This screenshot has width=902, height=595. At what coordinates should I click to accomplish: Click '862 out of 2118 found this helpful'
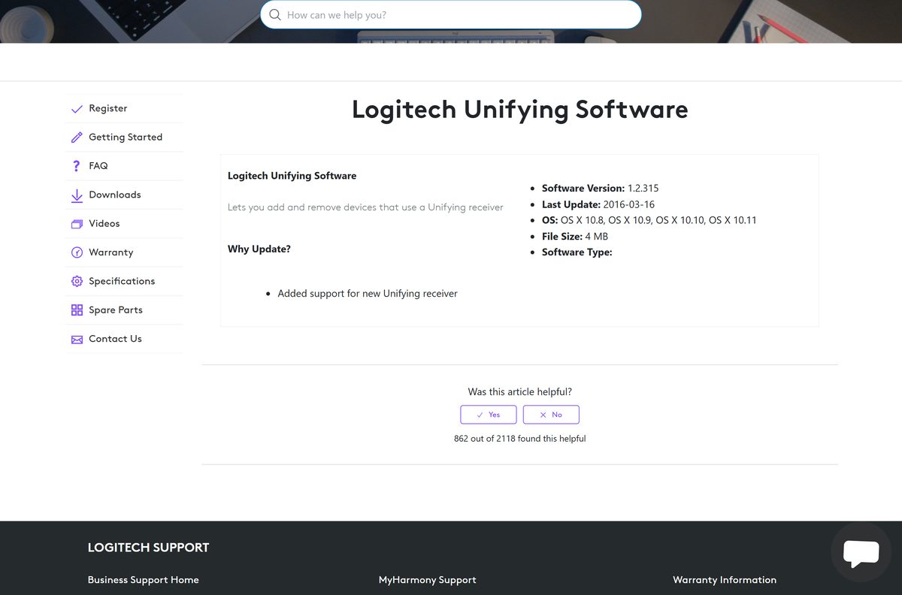point(519,439)
